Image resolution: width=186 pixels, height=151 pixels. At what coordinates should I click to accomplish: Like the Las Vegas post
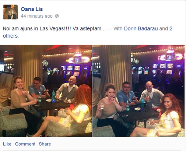(7, 144)
